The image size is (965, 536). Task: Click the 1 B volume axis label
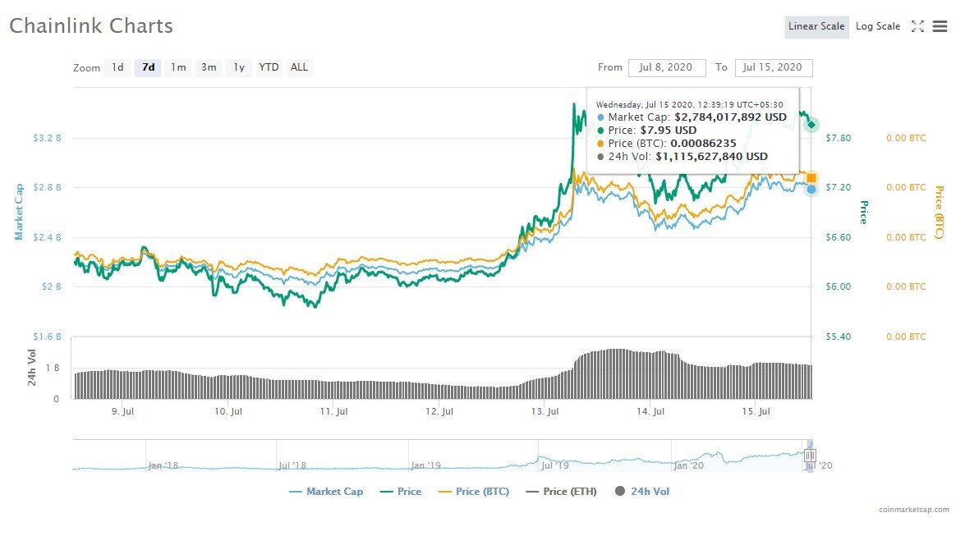tap(53, 368)
